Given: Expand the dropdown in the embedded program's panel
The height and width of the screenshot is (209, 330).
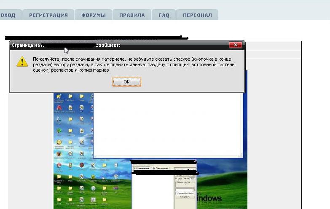Looking at the screenshot, I should click(193, 190).
